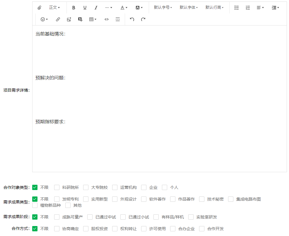Open the 正文 heading style dropdown
Viewport: 289px width, 236px height.
(x=54, y=8)
